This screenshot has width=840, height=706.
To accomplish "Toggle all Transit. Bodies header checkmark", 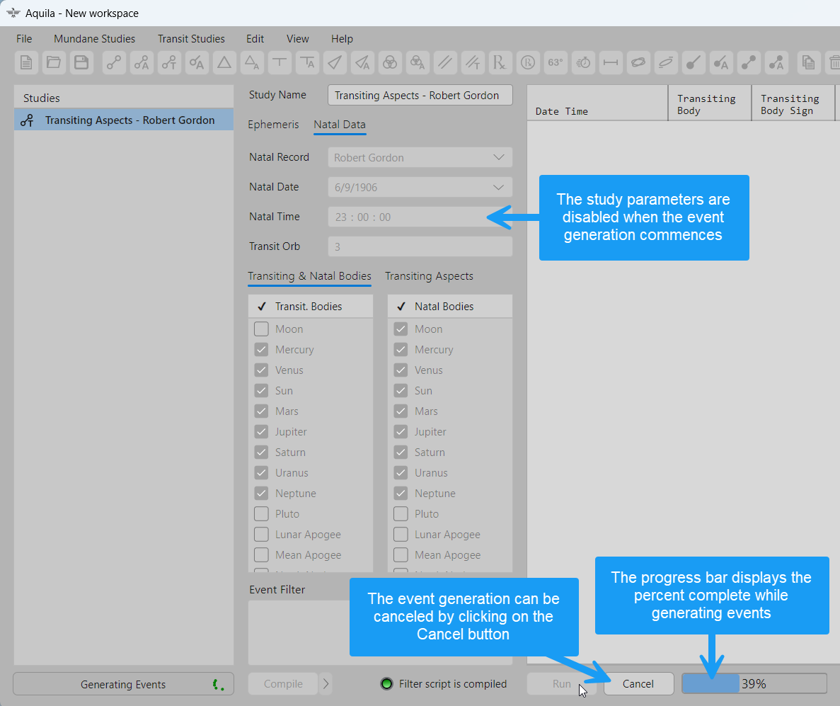I will tap(262, 307).
